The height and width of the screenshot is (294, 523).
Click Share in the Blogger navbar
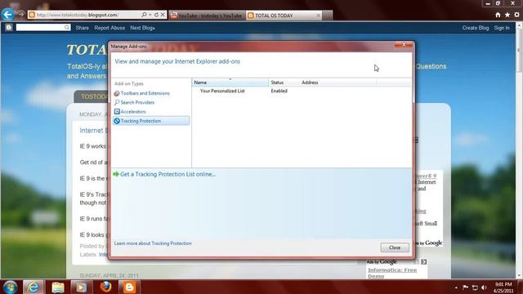pos(82,28)
